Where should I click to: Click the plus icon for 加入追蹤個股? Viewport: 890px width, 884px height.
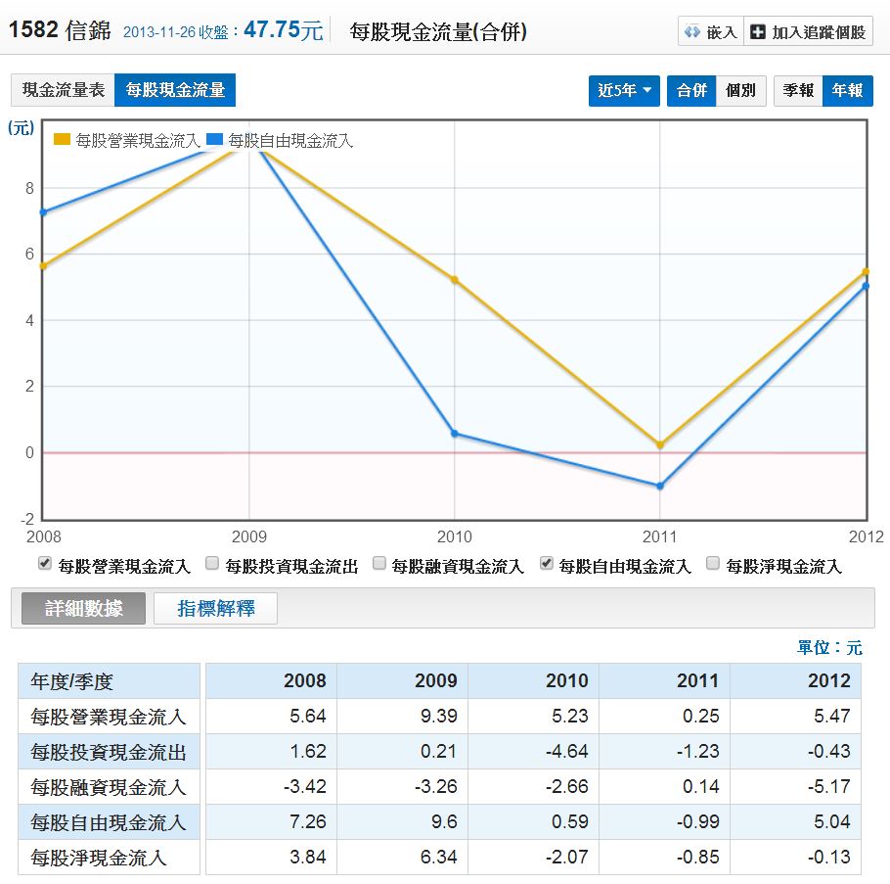click(757, 32)
